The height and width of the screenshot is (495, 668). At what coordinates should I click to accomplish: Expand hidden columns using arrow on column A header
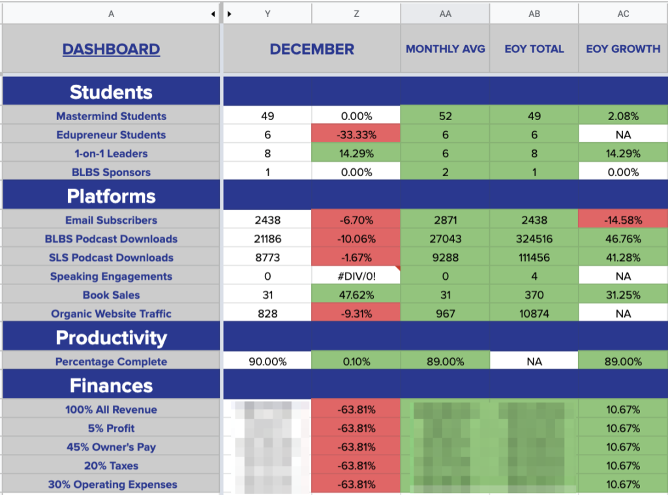[212, 12]
